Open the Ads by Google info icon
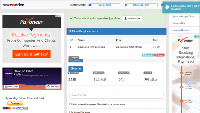Screen dimensions: 200x113 (x=71, y=5)
